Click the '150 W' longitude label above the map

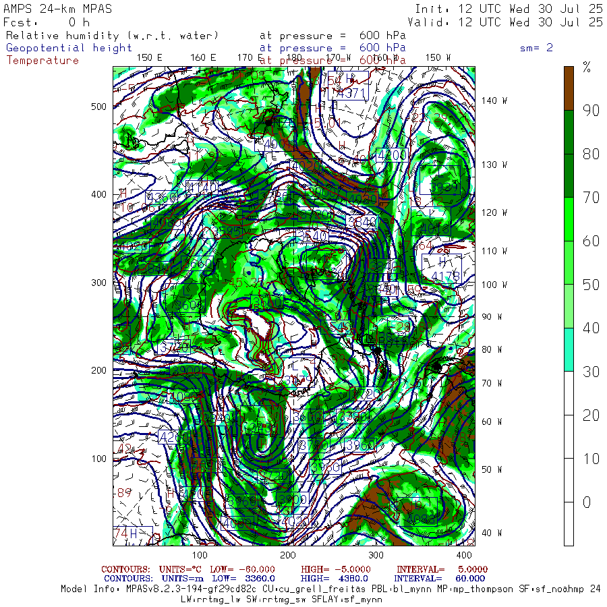coord(438,58)
